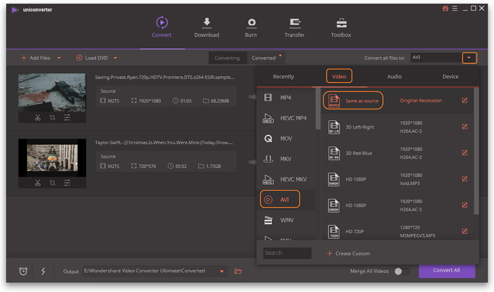This screenshot has height=292, width=494.
Task: Expand the Load DVD dropdown arrow
Action: pyautogui.click(x=115, y=58)
